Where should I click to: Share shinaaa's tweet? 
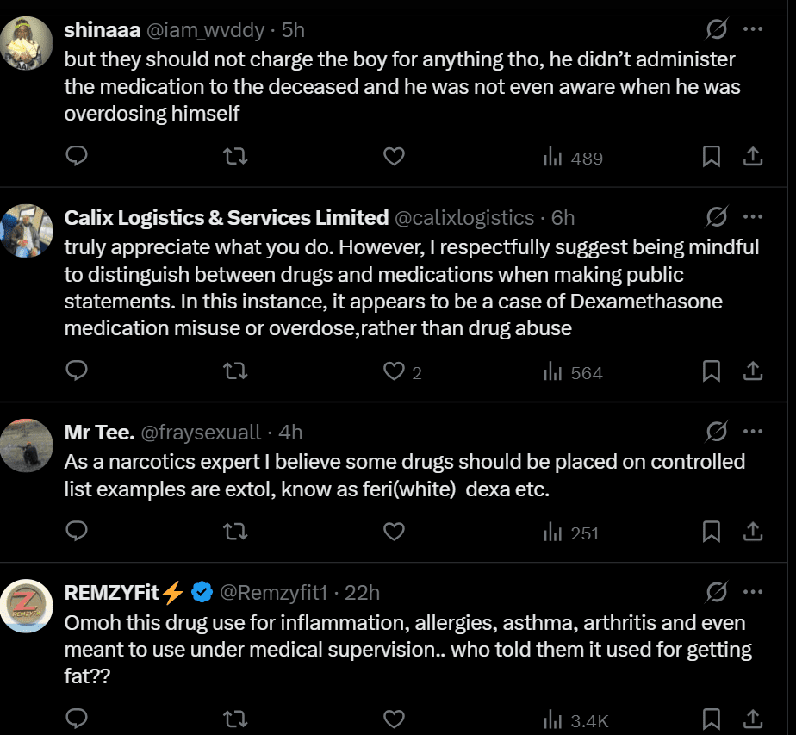[752, 157]
